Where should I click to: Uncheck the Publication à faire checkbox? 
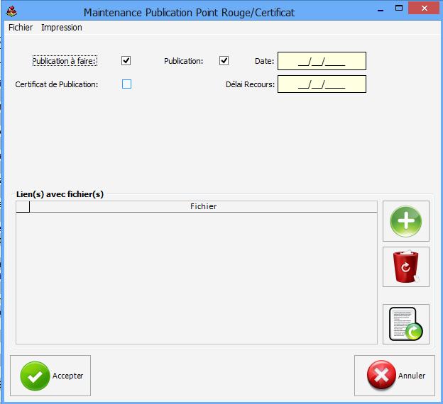coord(126,61)
